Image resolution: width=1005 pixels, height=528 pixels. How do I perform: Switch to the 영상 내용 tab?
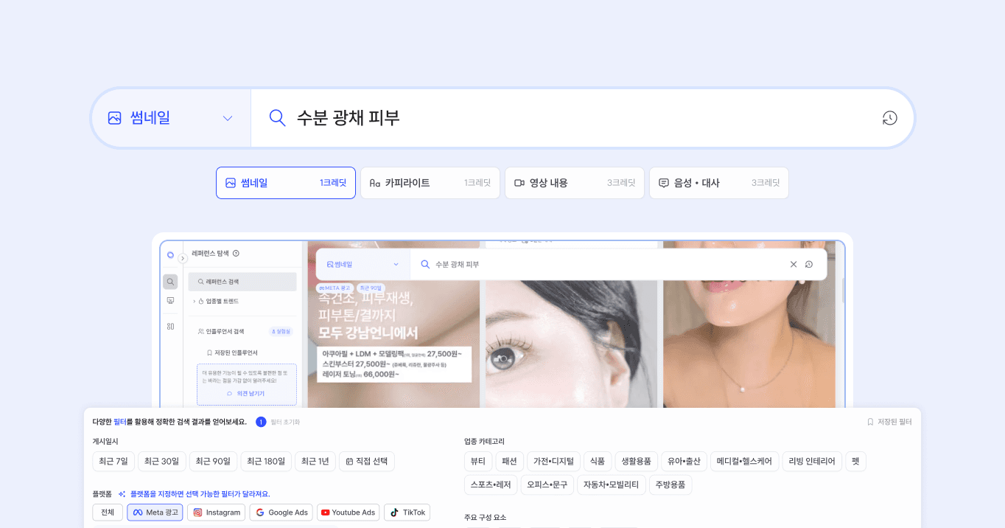(x=575, y=183)
